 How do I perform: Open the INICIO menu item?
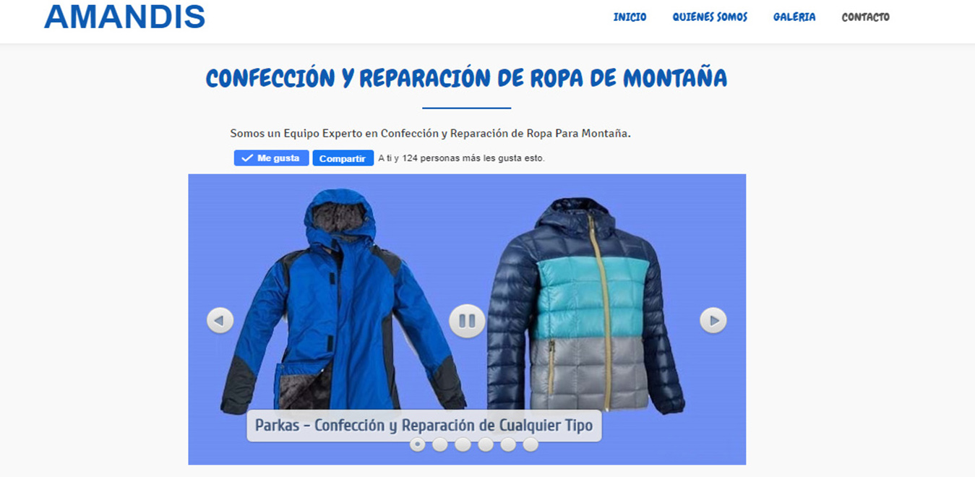coord(630,17)
